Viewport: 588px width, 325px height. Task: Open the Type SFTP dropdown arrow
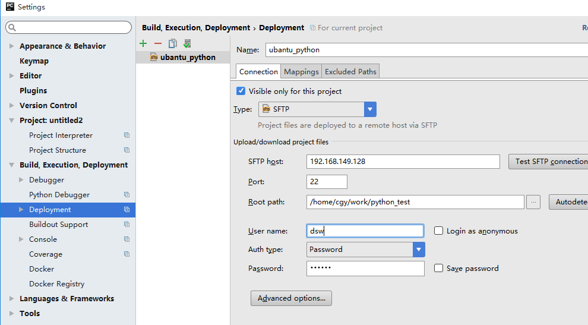point(370,109)
